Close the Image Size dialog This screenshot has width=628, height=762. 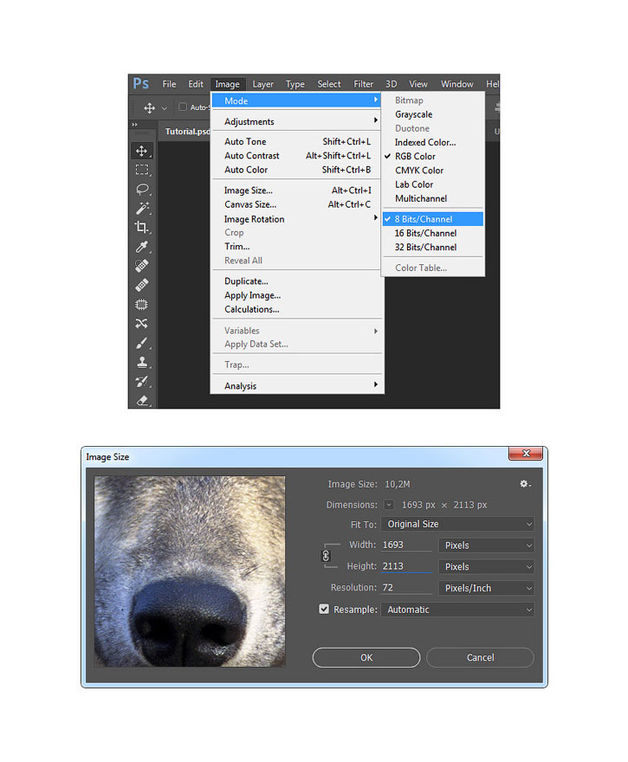526,454
